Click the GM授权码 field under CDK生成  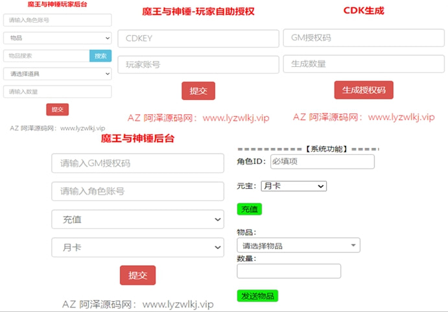coord(363,38)
